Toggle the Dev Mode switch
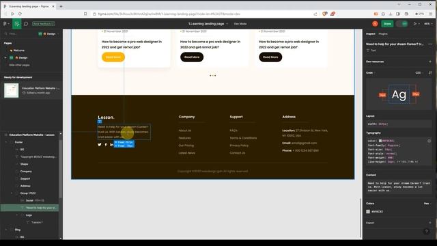 tap(402, 24)
